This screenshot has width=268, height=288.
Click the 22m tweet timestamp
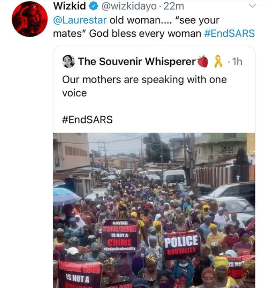click(175, 6)
